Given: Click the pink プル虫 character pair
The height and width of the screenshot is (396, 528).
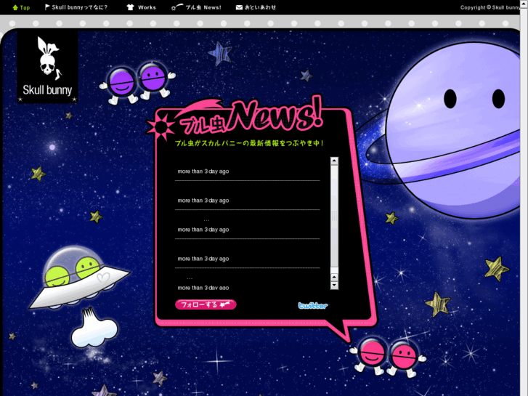Looking at the screenshot, I should point(388,356).
